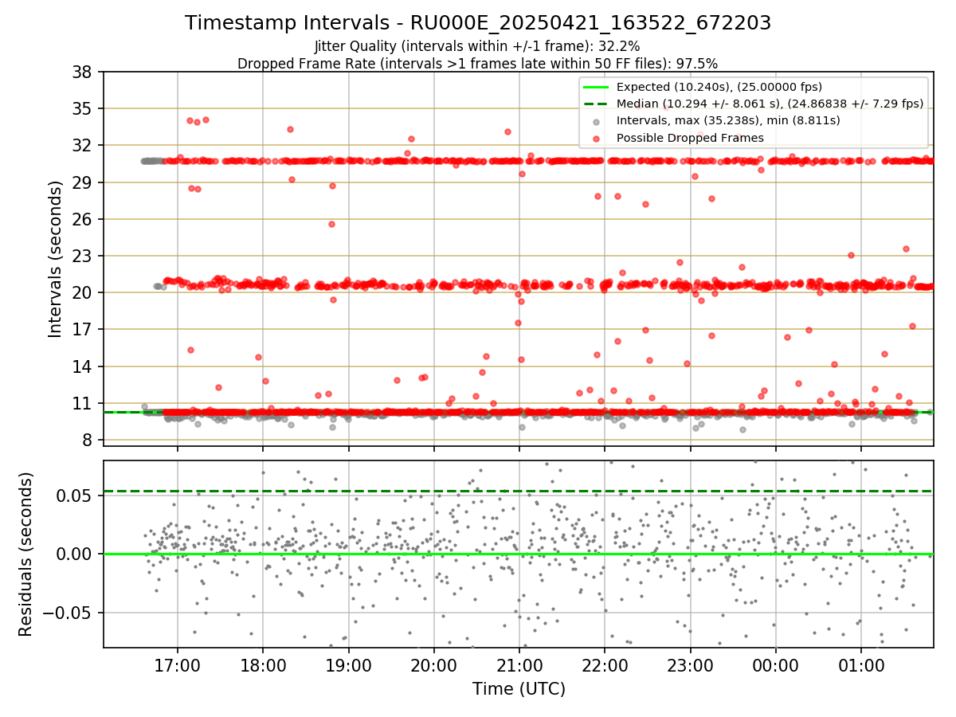Click the 'Intervals (seconds)' y-axis label

tap(55, 259)
